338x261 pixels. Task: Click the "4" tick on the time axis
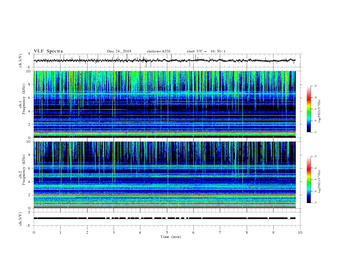pos(140,232)
